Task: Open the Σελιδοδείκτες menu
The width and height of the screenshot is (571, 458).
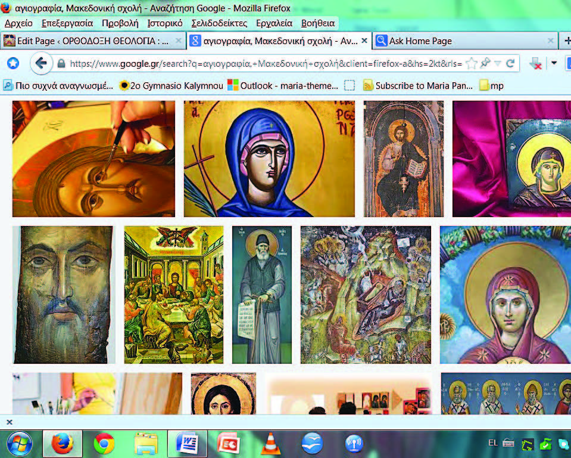Action: (x=219, y=23)
